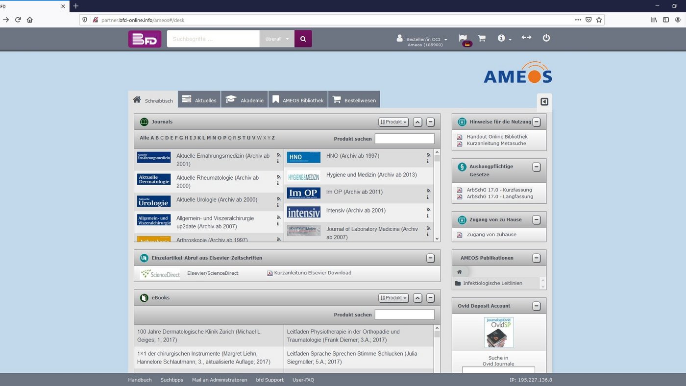
Task: Click the home icon in AMEOS Publikationen
Action: coord(459,271)
